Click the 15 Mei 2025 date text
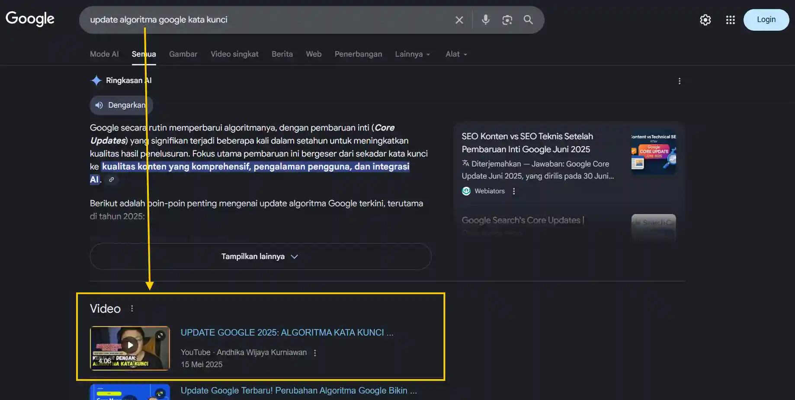The image size is (795, 400). (x=202, y=365)
